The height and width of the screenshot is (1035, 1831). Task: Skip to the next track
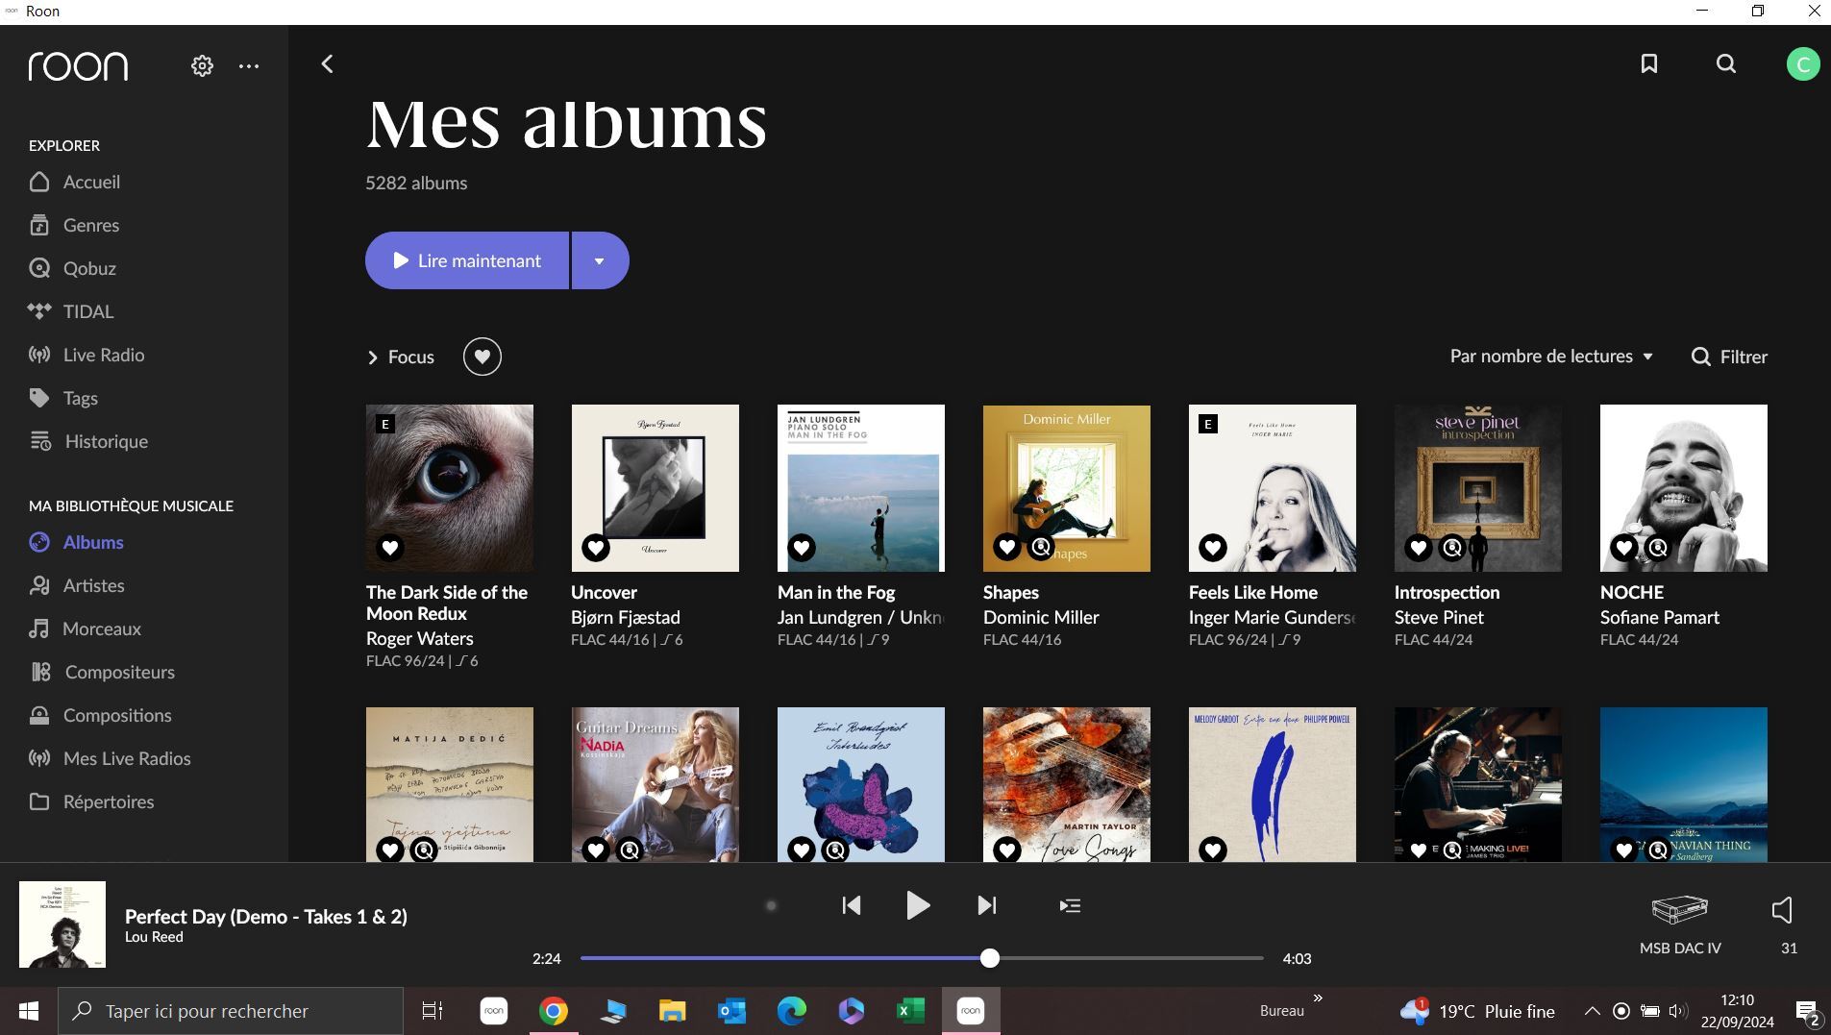click(987, 905)
